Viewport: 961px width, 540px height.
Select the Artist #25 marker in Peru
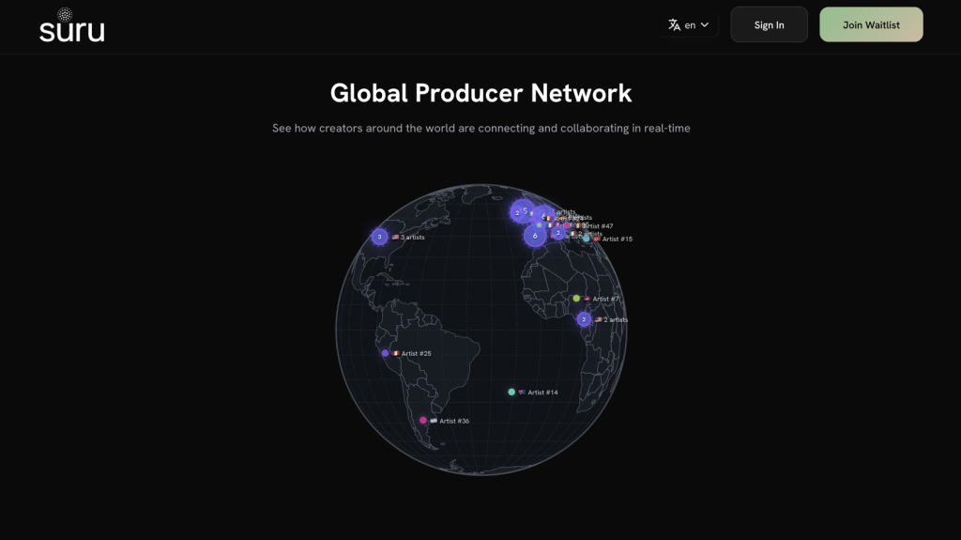[x=385, y=353]
